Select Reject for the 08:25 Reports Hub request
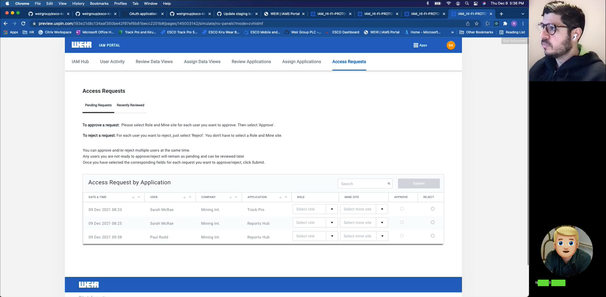Screen dimensions: 606x297 point(433,222)
